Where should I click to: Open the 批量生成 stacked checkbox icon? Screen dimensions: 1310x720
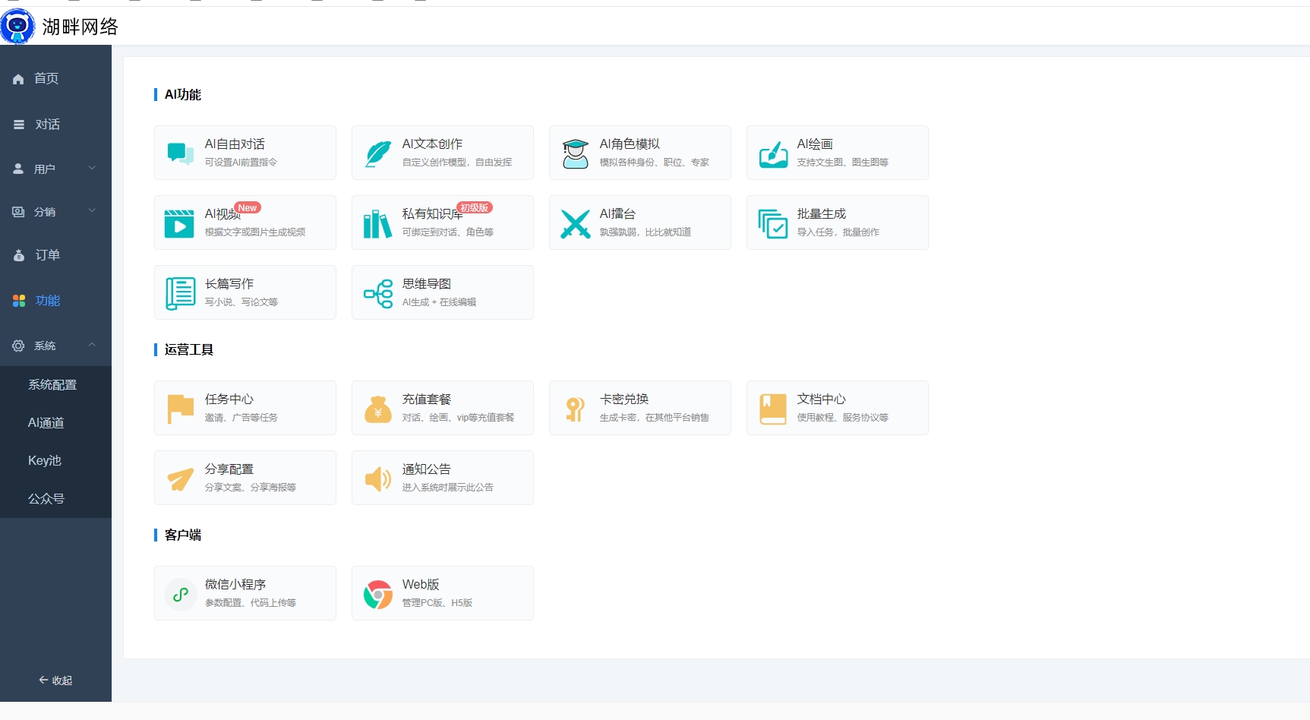point(773,223)
